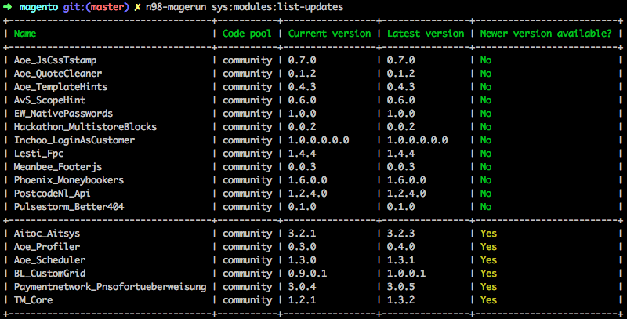Viewport: 627px width, 319px height.
Task: Click the n98-magerun command text
Action: 176,7
